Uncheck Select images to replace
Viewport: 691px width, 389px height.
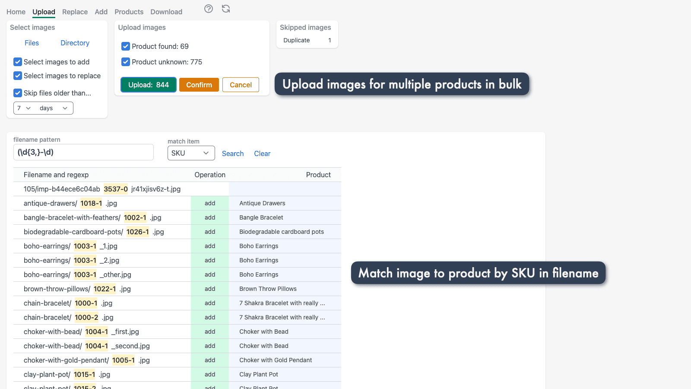18,76
